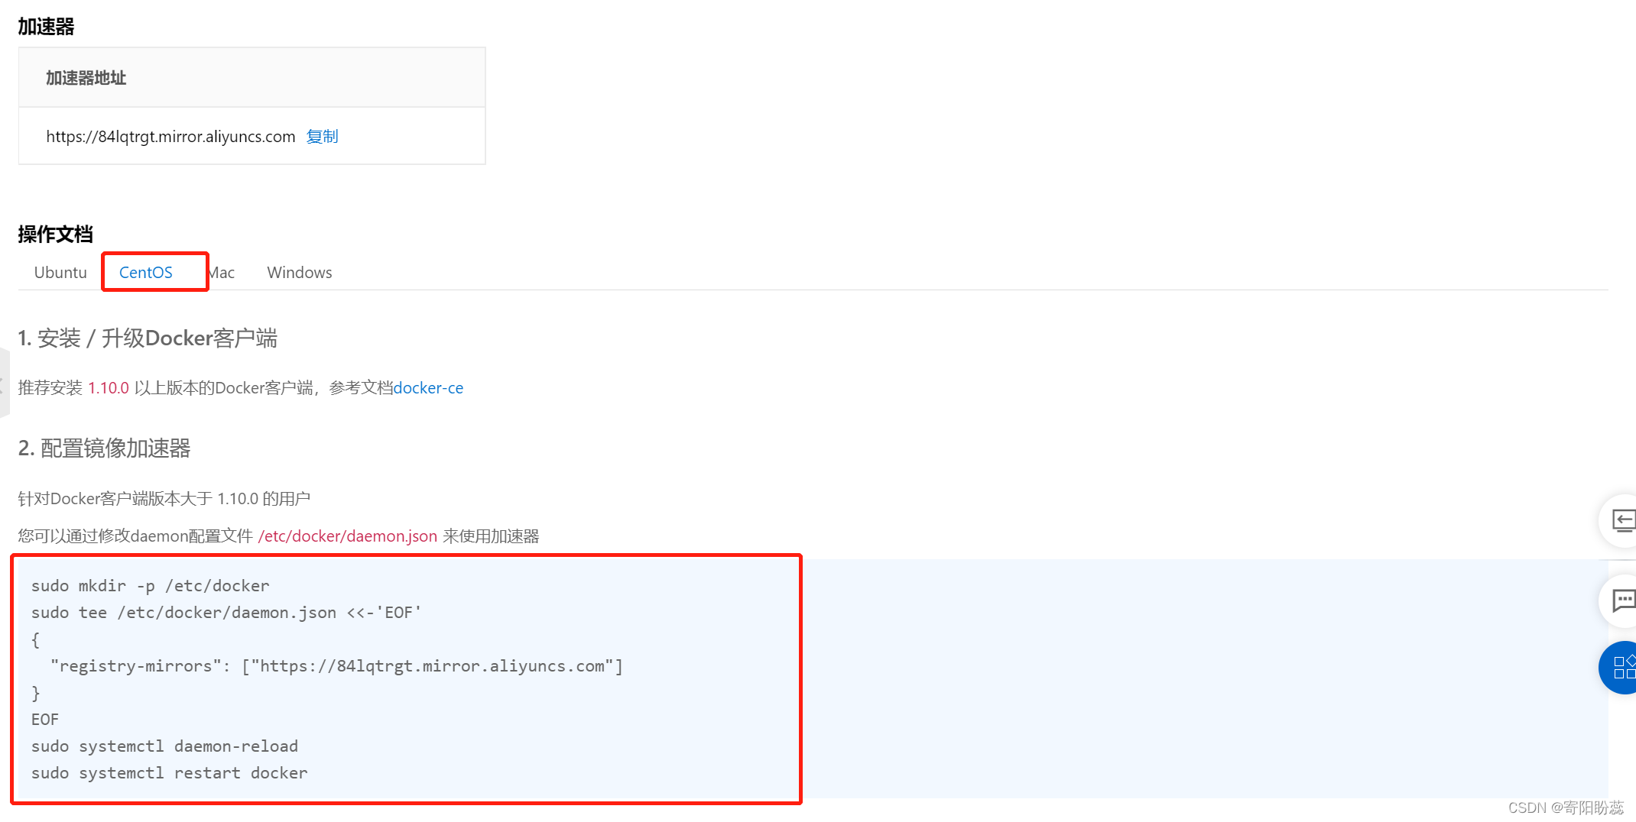Switch to the Windows tab

coord(300,273)
